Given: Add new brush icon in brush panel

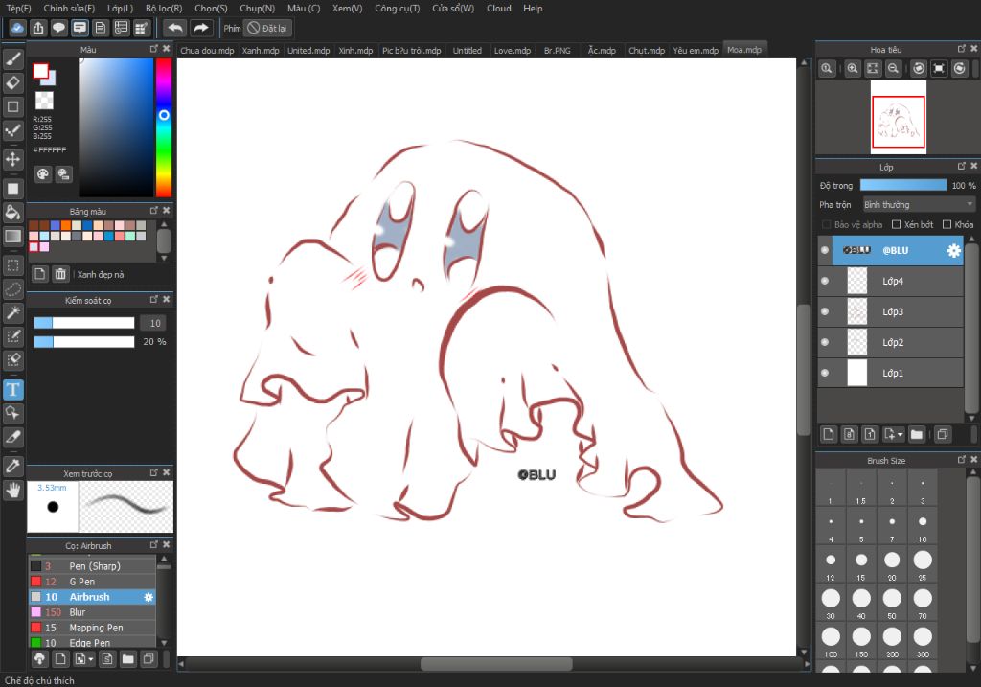Looking at the screenshot, I should 60,659.
